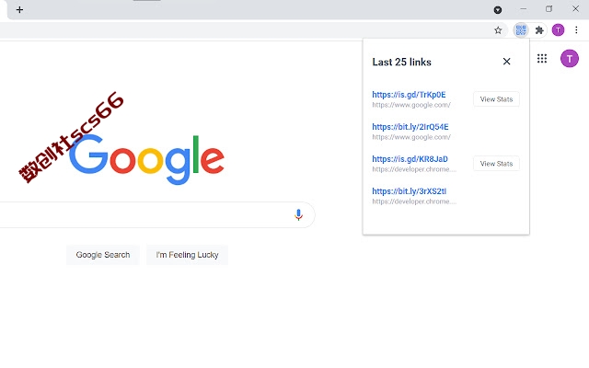Open the short link https://bit.ly/3rXS2tI
Viewport: 589px width, 368px height.
[409, 191]
